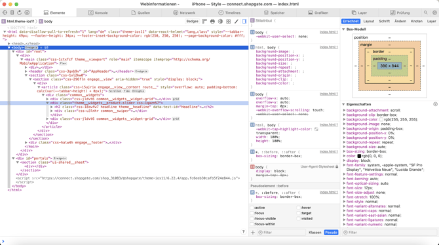Click the help question mark button
Screen dimensions: 439x245
(x=243, y=231)
